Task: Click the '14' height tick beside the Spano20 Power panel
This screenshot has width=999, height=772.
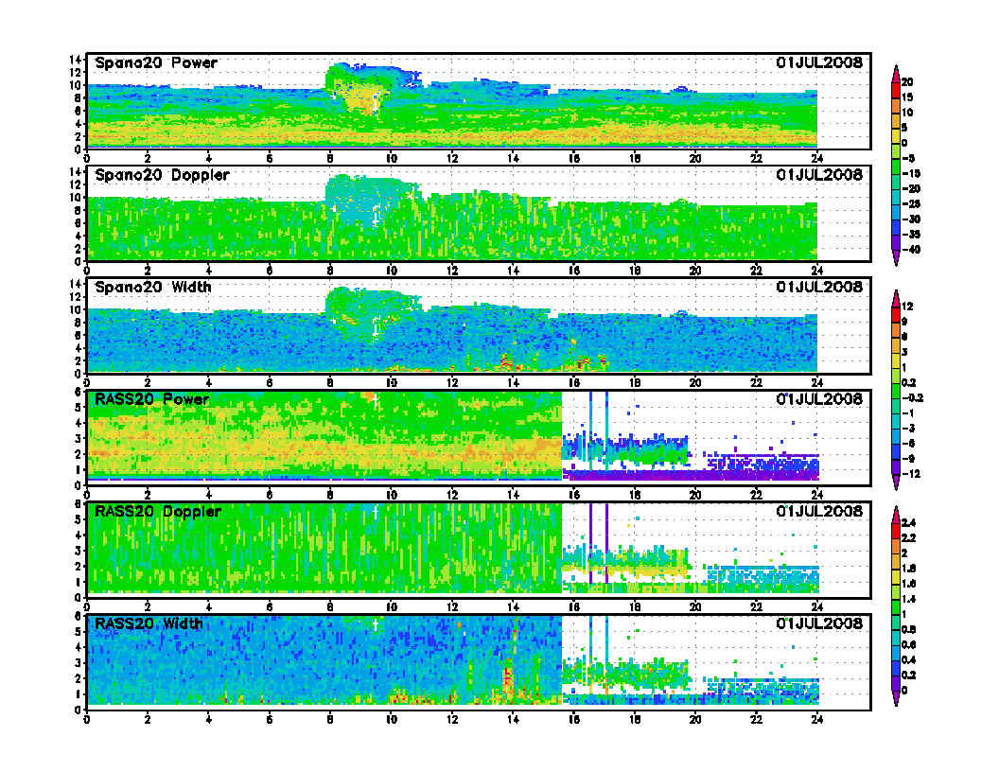Action: click(x=75, y=60)
